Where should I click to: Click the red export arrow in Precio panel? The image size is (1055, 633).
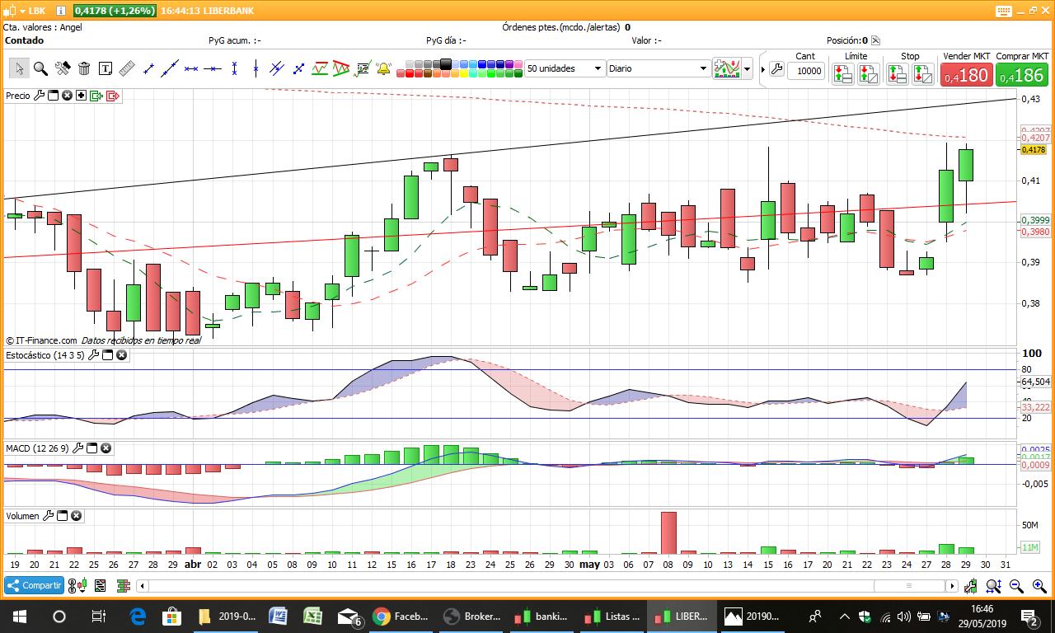tap(113, 96)
